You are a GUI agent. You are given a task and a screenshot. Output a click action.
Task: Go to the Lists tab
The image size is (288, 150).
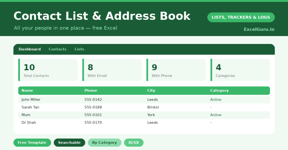point(79,49)
